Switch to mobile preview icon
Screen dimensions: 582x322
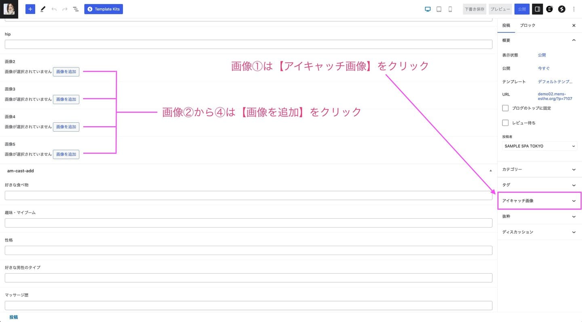(x=450, y=9)
